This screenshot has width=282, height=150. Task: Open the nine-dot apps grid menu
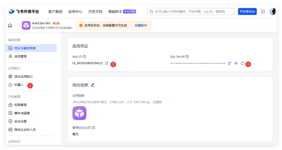click(263, 11)
